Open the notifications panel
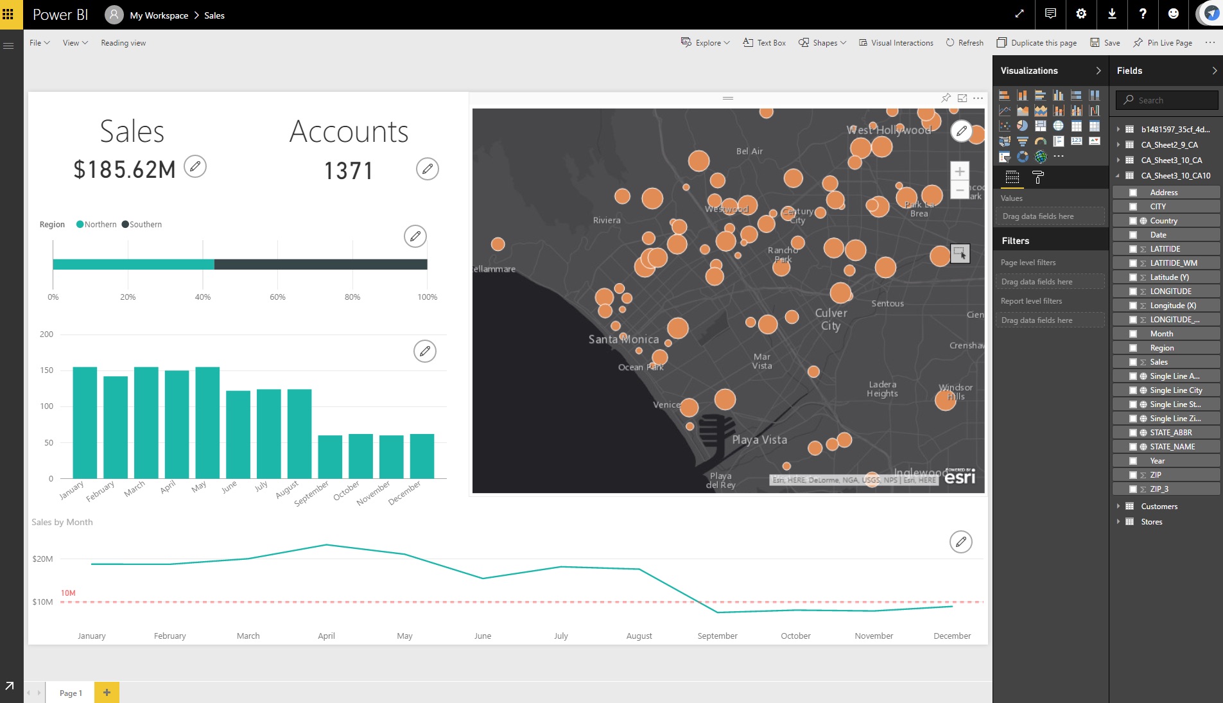1223x703 pixels. coord(1050,14)
